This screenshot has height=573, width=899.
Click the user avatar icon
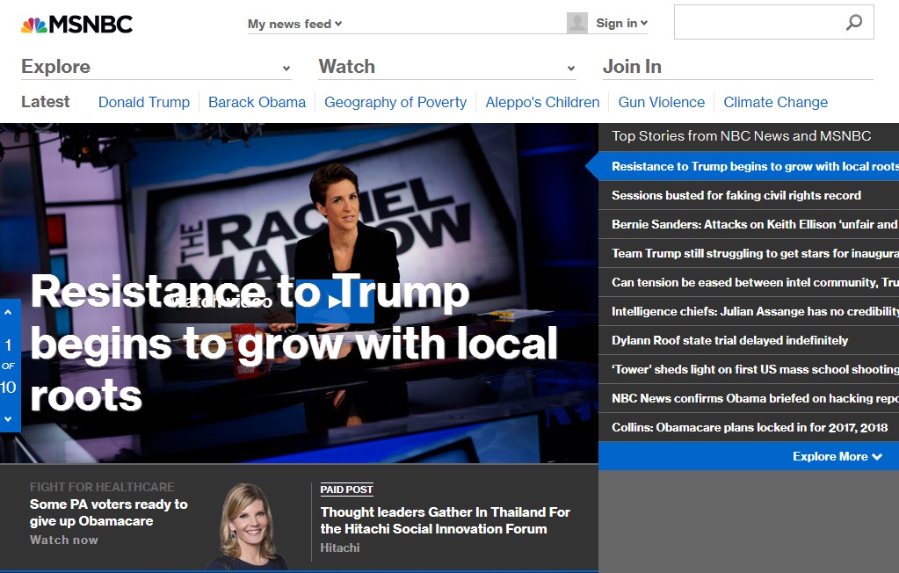576,23
